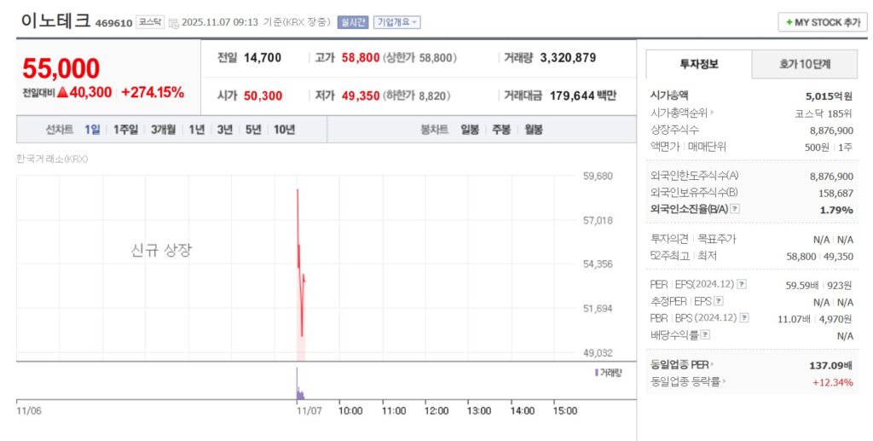Switch chart to 일봉 candlestick view

tap(470, 130)
